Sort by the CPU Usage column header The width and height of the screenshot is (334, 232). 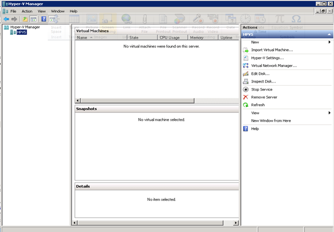(173, 38)
